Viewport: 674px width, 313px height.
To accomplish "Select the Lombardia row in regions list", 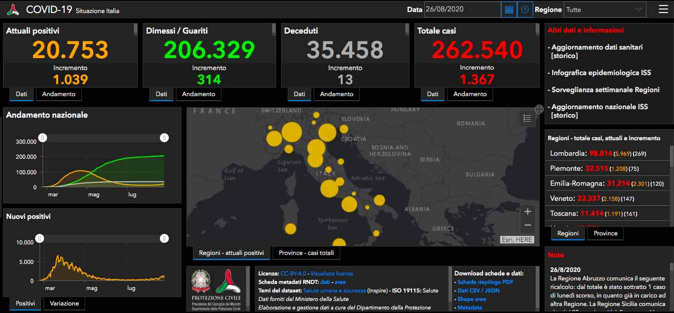I will click(x=607, y=153).
